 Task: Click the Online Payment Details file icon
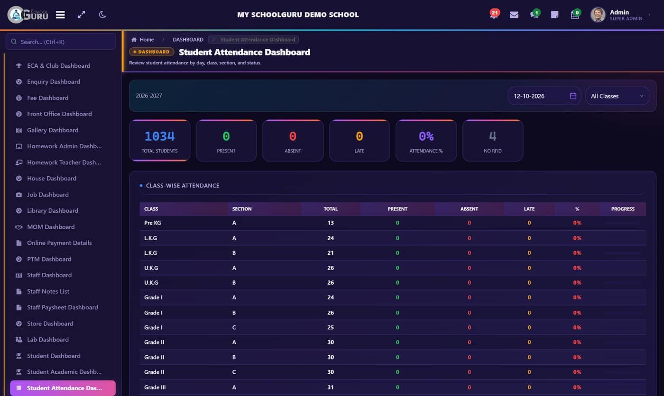[19, 243]
